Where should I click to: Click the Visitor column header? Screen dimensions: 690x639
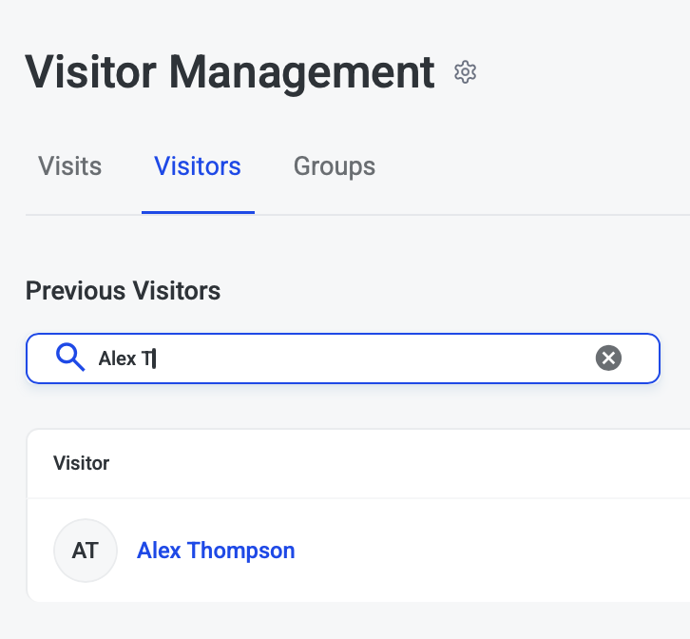(82, 464)
